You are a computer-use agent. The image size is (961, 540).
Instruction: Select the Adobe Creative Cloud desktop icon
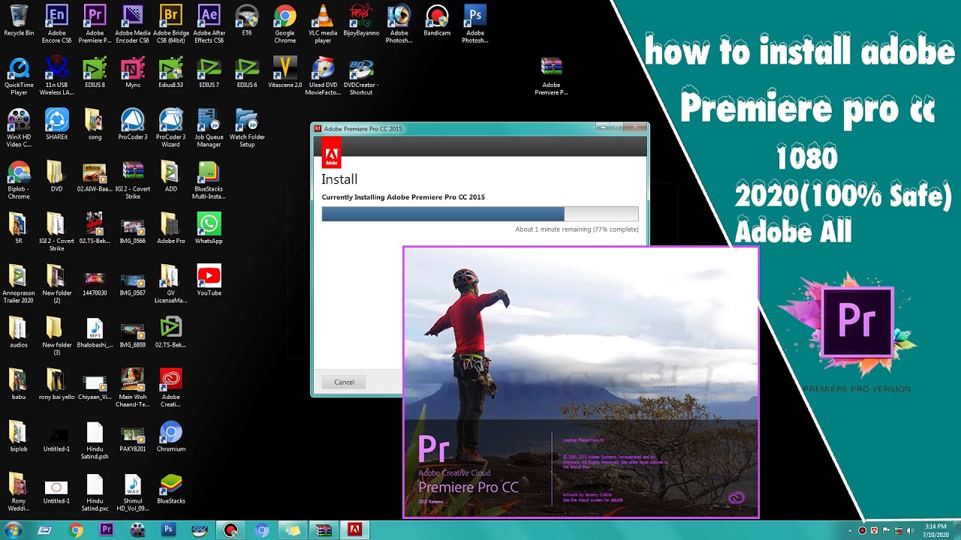(x=171, y=388)
